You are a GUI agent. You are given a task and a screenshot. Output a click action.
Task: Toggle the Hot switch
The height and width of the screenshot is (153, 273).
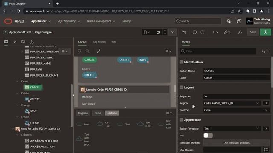tap(208, 136)
